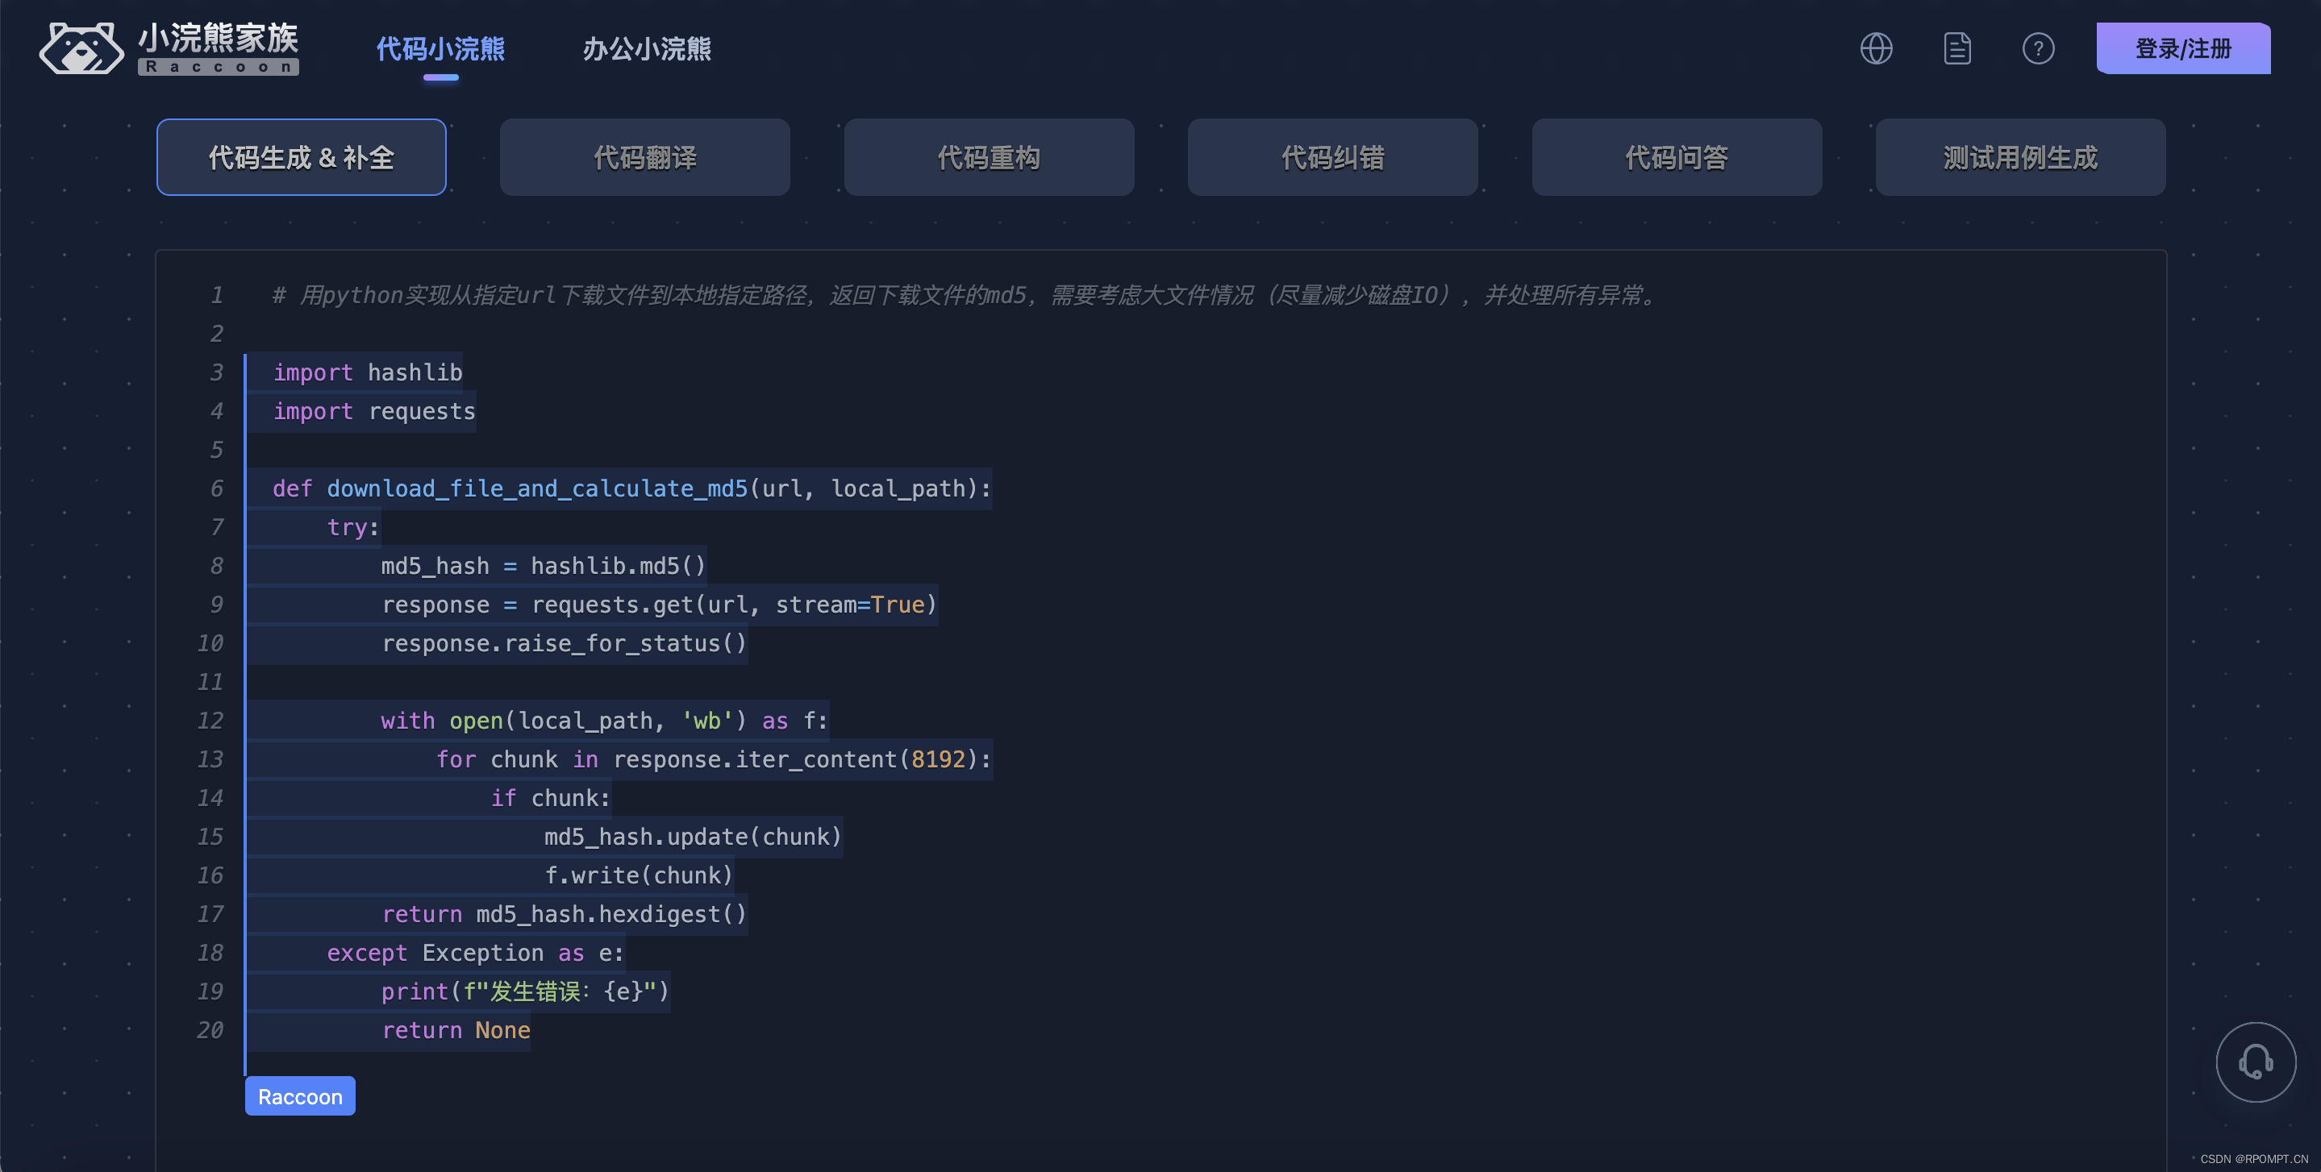This screenshot has width=2321, height=1172.
Task: Click line number 5 in gutter
Action: point(216,450)
